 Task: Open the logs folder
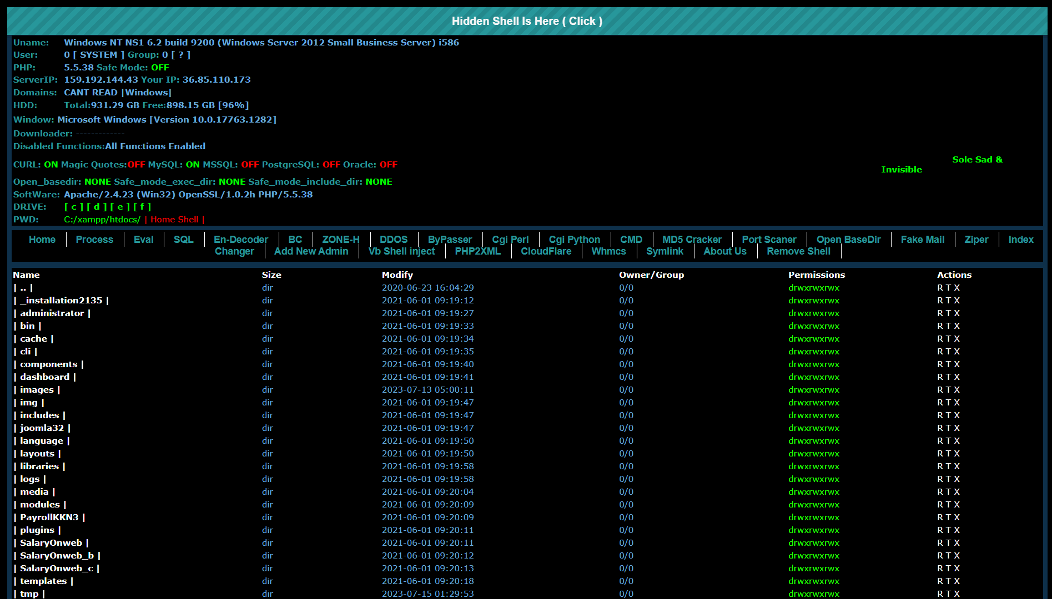pyautogui.click(x=30, y=479)
